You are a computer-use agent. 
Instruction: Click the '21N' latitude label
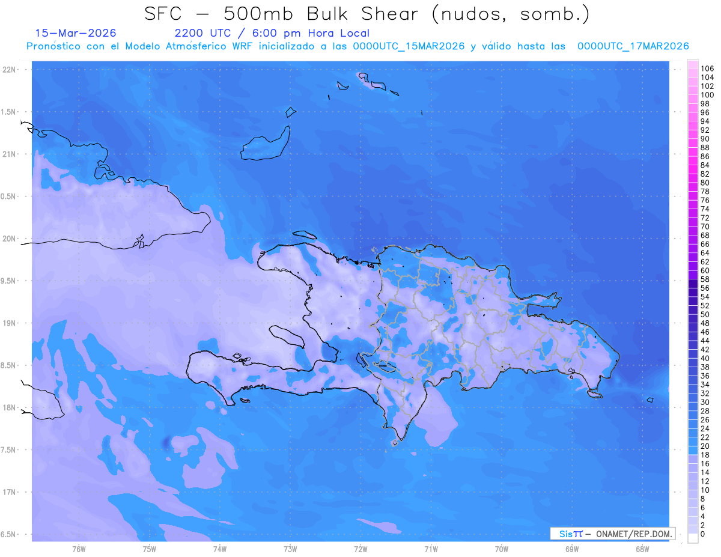click(9, 154)
